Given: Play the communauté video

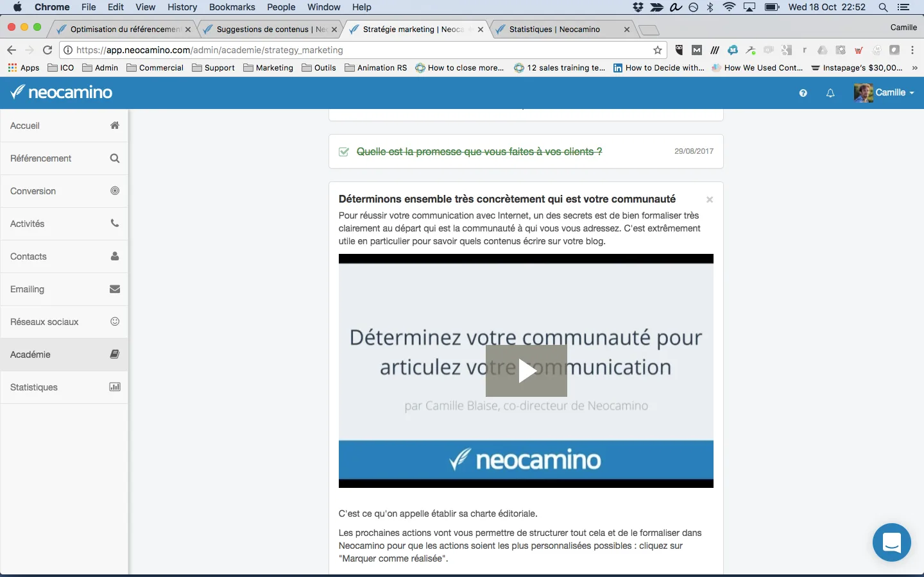Looking at the screenshot, I should [526, 371].
